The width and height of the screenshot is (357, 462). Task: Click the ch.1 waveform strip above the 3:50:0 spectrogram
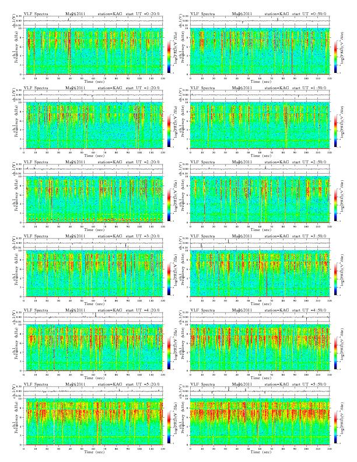(x=260, y=243)
